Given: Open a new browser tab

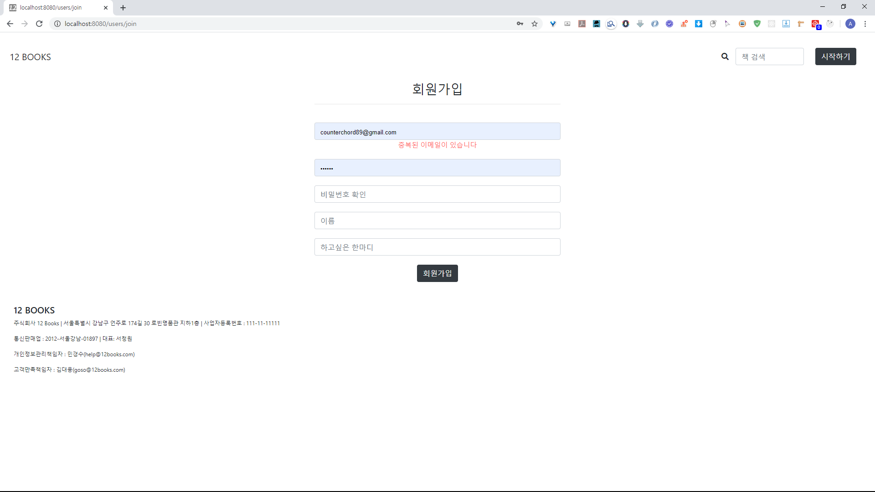Looking at the screenshot, I should pyautogui.click(x=123, y=8).
